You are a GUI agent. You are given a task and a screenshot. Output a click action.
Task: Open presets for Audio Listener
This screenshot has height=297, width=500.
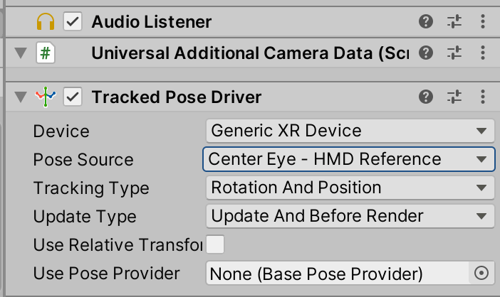[454, 21]
